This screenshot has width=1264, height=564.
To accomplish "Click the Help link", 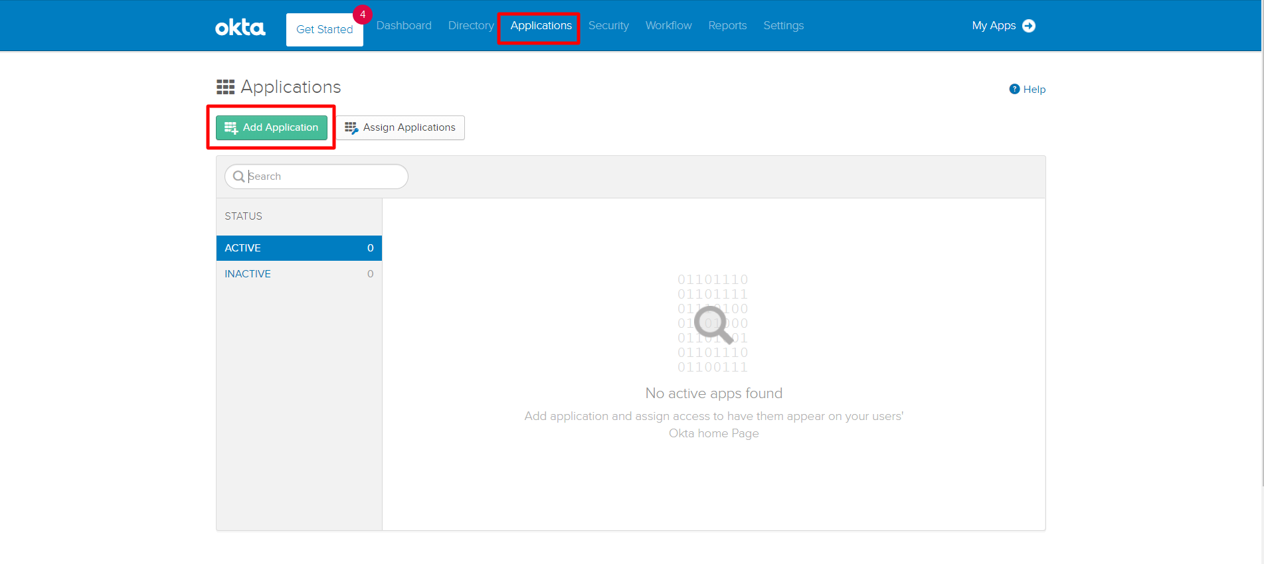I will (x=1028, y=89).
